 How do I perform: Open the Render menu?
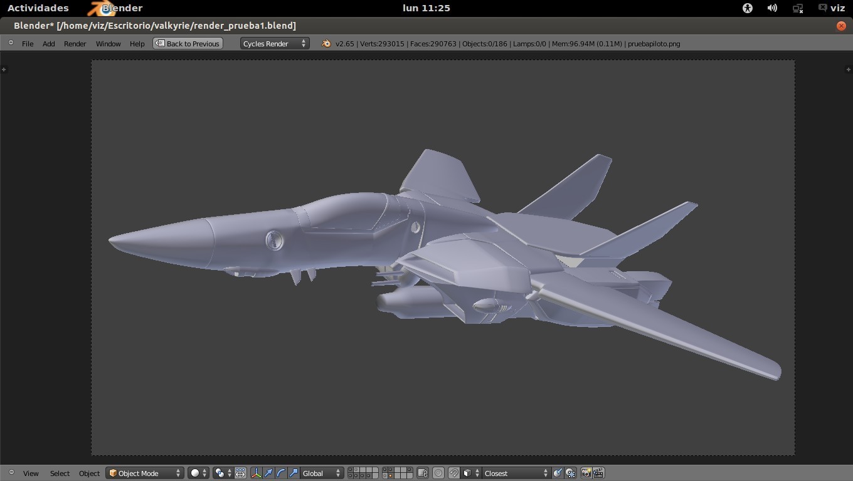coord(75,44)
